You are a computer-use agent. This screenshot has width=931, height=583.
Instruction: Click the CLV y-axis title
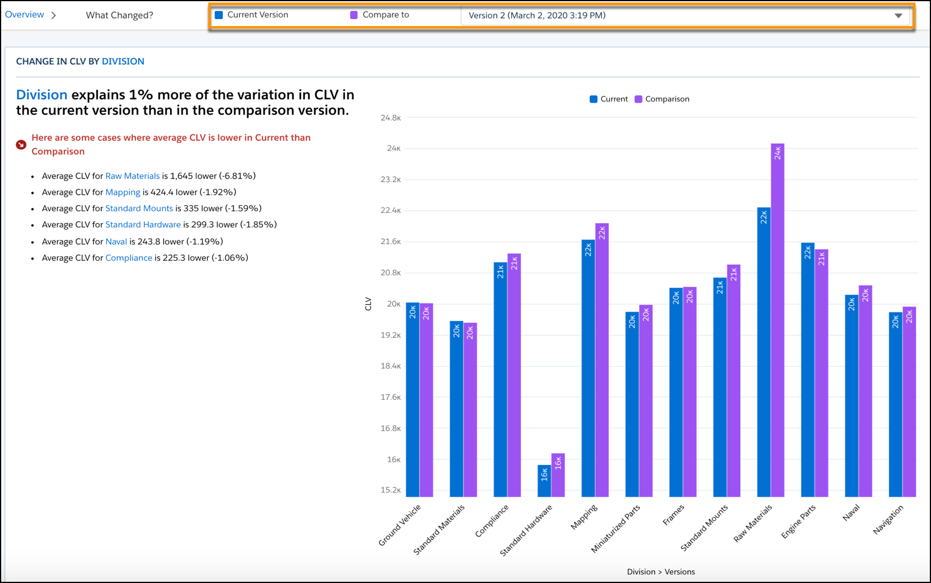tap(368, 304)
